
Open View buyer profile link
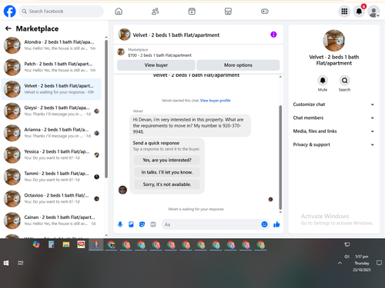click(216, 101)
